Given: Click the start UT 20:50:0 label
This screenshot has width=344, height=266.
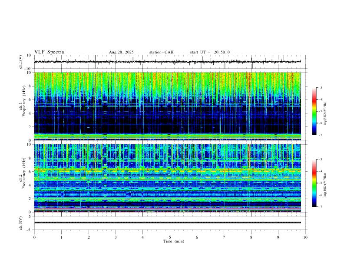Looking at the screenshot, I should coord(210,52).
